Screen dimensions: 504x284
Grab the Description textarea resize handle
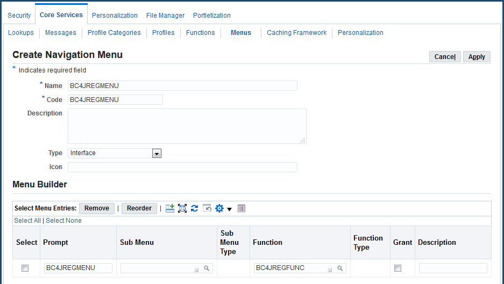coord(303,140)
